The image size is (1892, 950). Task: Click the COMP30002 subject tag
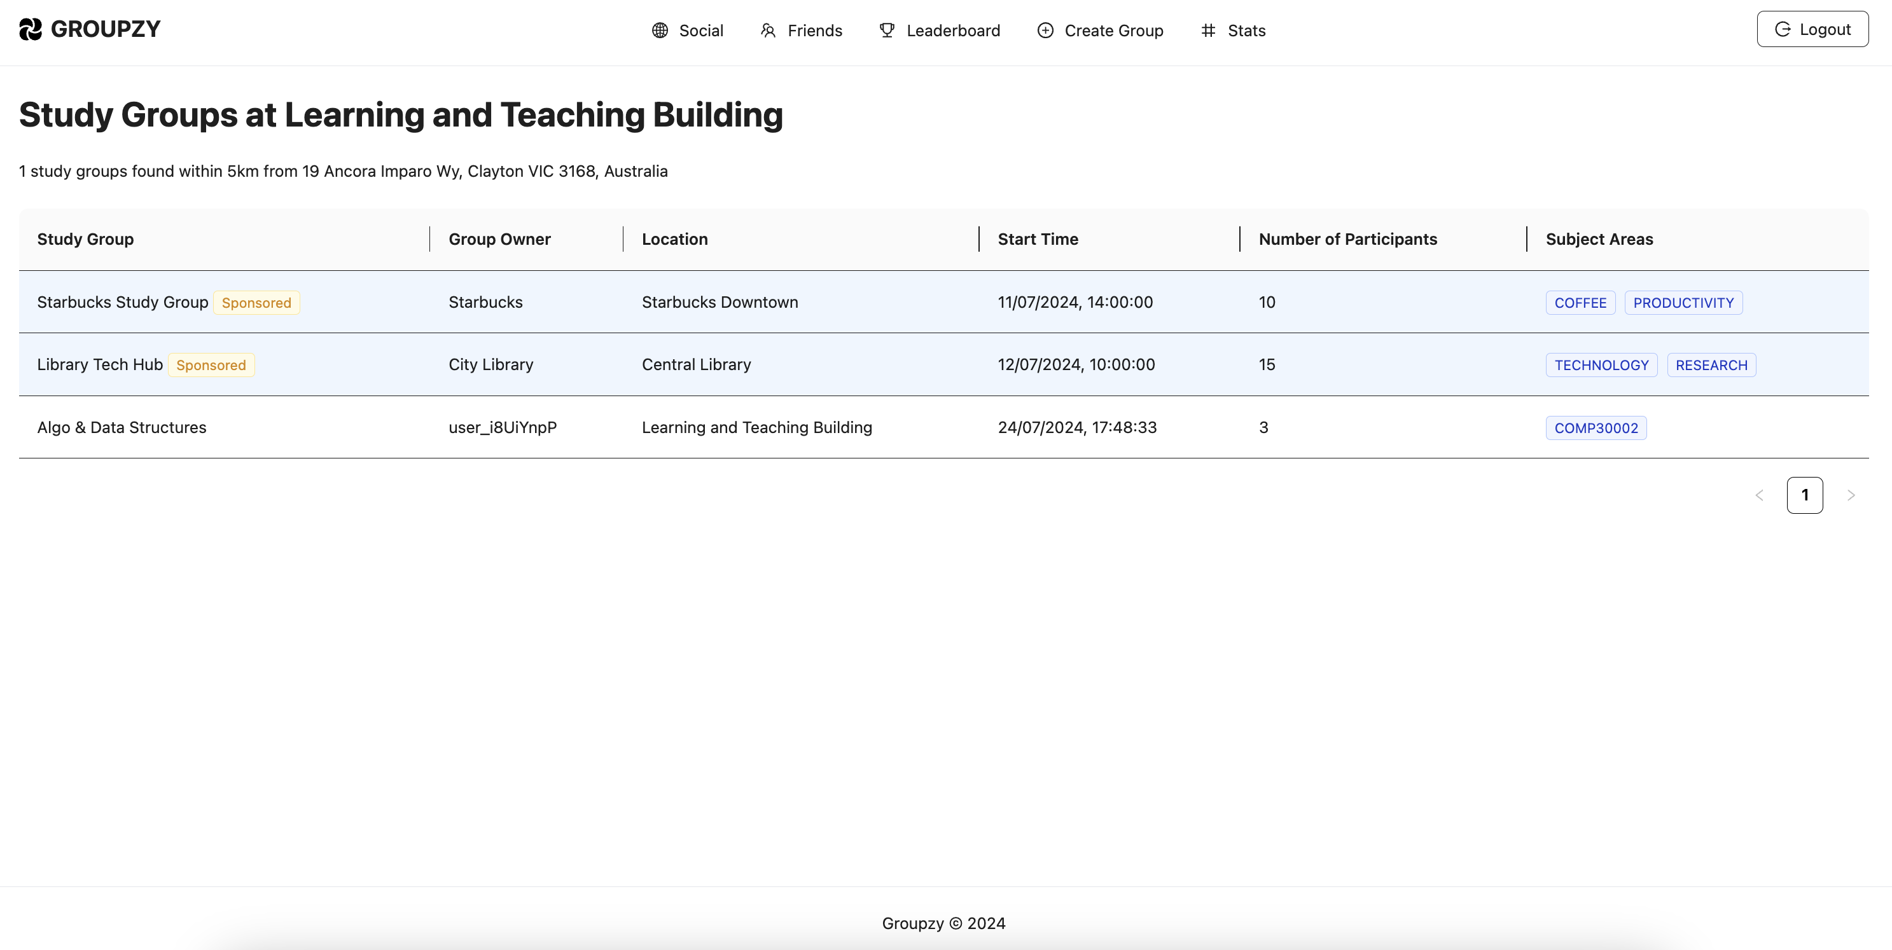1596,428
